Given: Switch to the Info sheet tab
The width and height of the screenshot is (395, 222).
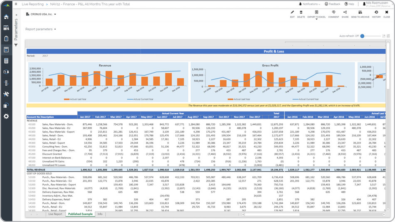Looking at the screenshot, I should coord(100,214).
